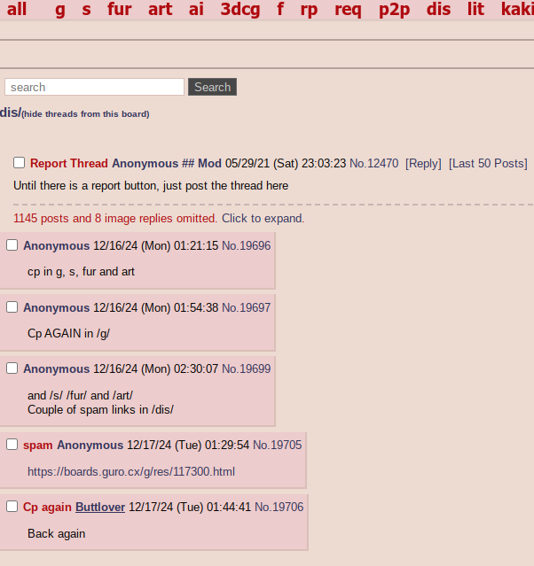Image resolution: width=534 pixels, height=566 pixels.
Task: Open post link No.19705
Action: coord(278,445)
